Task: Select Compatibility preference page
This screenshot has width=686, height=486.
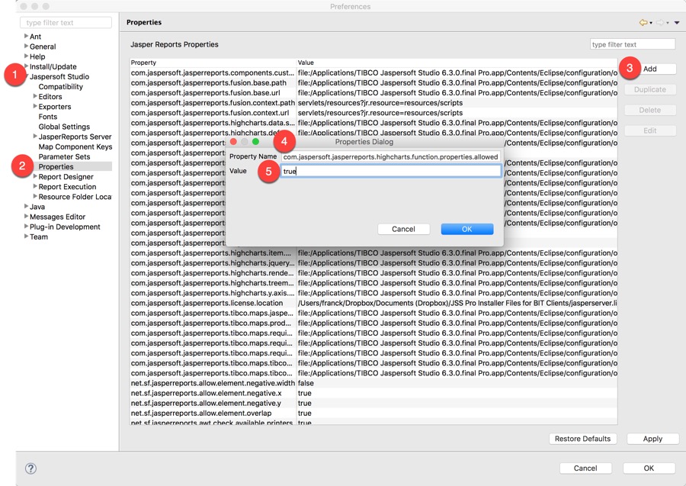Action: (60, 87)
